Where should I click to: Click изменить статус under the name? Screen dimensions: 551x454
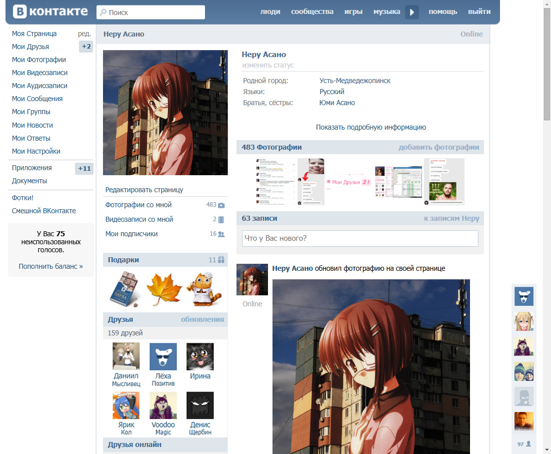(x=268, y=66)
